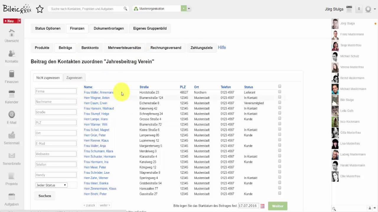This screenshot has width=378, height=212.
Task: Switch to the Eigenes Gruppenbild tab
Action: point(150,29)
